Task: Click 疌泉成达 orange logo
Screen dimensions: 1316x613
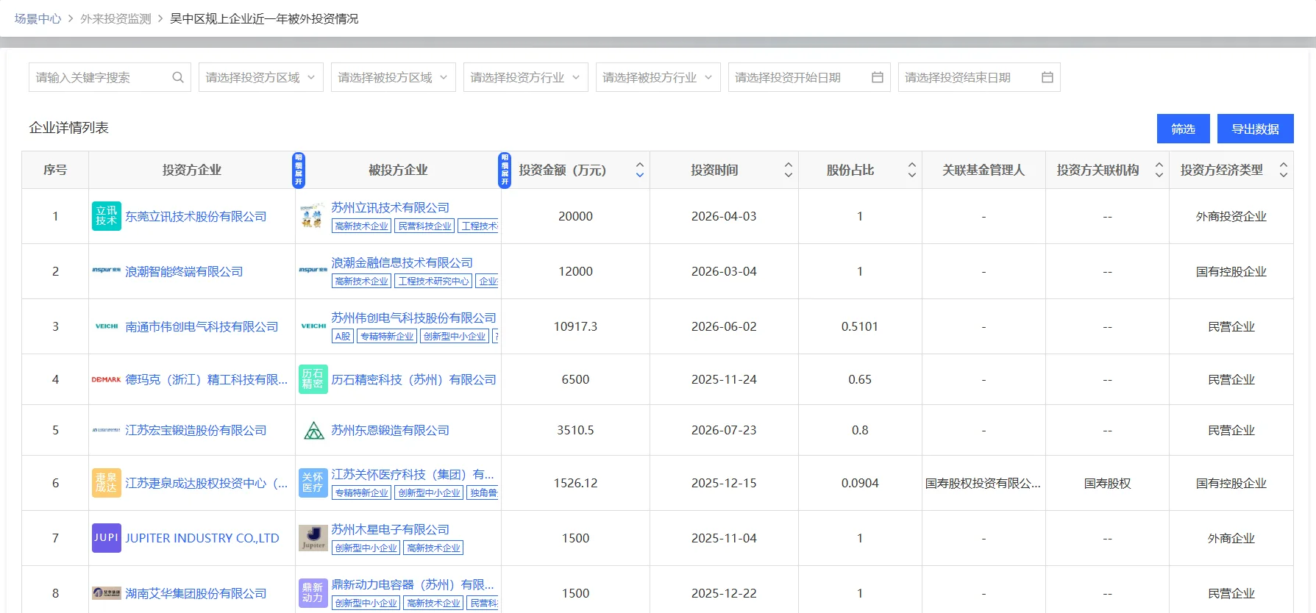Action: click(x=107, y=483)
